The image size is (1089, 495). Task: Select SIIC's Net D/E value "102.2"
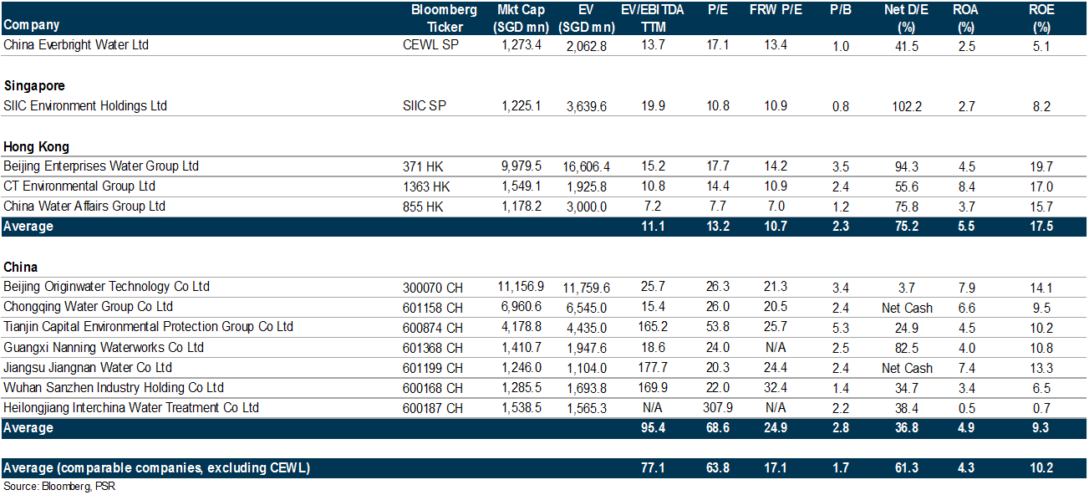click(906, 106)
